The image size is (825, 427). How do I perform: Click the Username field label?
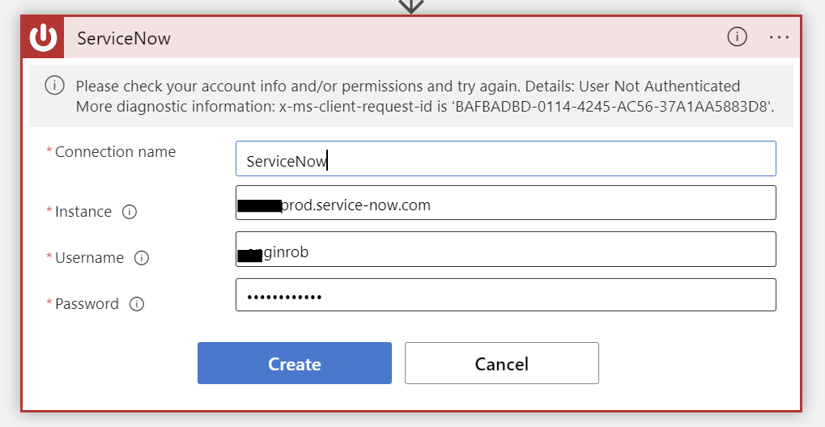89,258
